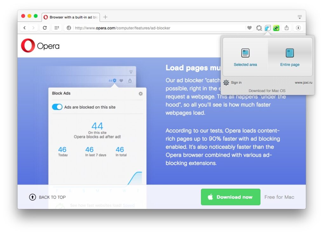Viewport: 324px width, 234px height.
Task: Toggle the Ads are blocked switch
Action: click(x=57, y=107)
